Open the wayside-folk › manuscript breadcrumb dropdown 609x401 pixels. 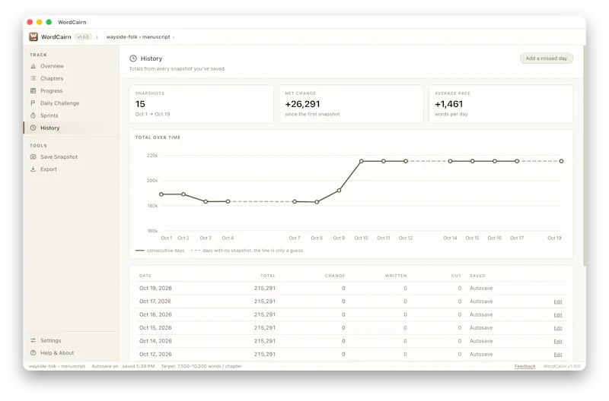coord(140,36)
